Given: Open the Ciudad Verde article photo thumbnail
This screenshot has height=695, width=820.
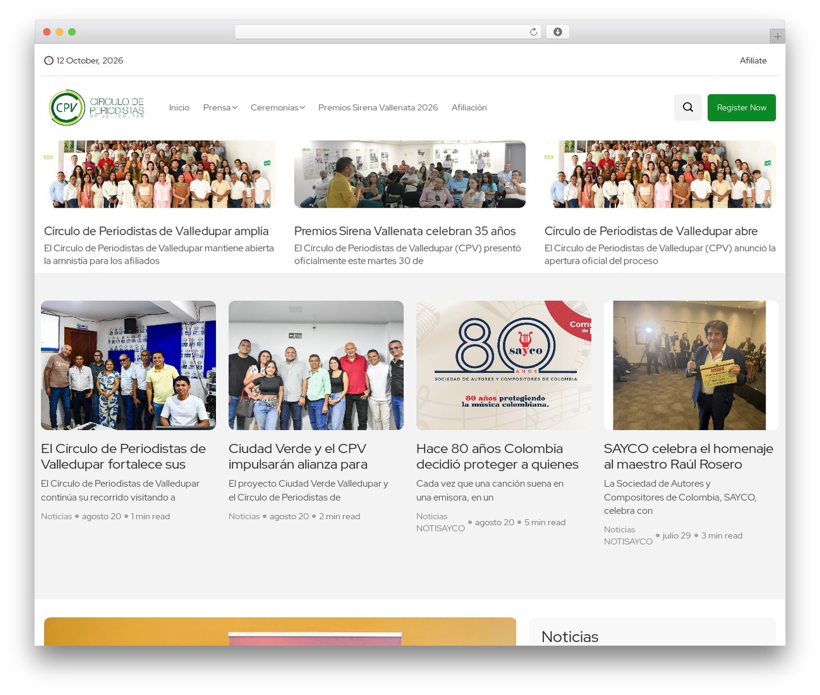Looking at the screenshot, I should [x=316, y=365].
